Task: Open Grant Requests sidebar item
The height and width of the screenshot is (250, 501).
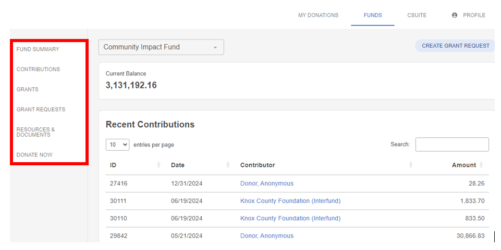Action: (41, 110)
